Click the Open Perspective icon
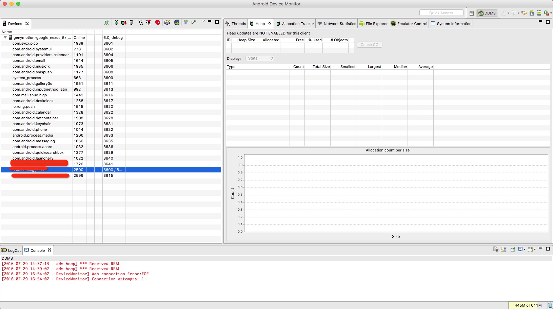 (x=472, y=13)
